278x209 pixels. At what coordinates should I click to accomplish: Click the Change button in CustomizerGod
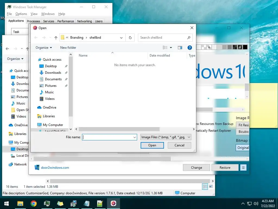tap(197, 168)
